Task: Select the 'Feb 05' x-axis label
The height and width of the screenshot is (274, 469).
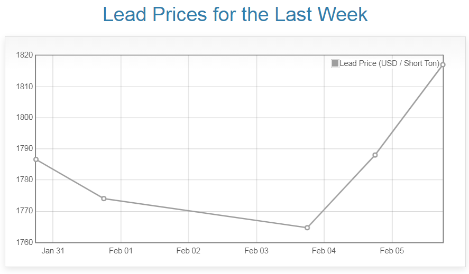Action: coord(392,251)
